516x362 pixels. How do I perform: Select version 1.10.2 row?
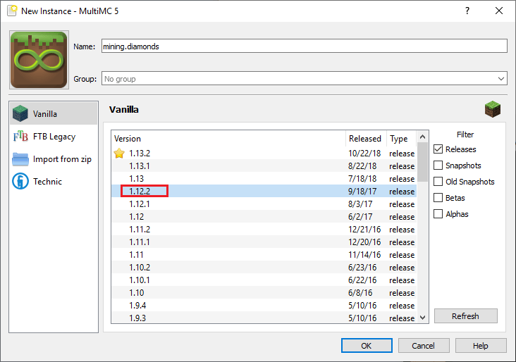264,267
